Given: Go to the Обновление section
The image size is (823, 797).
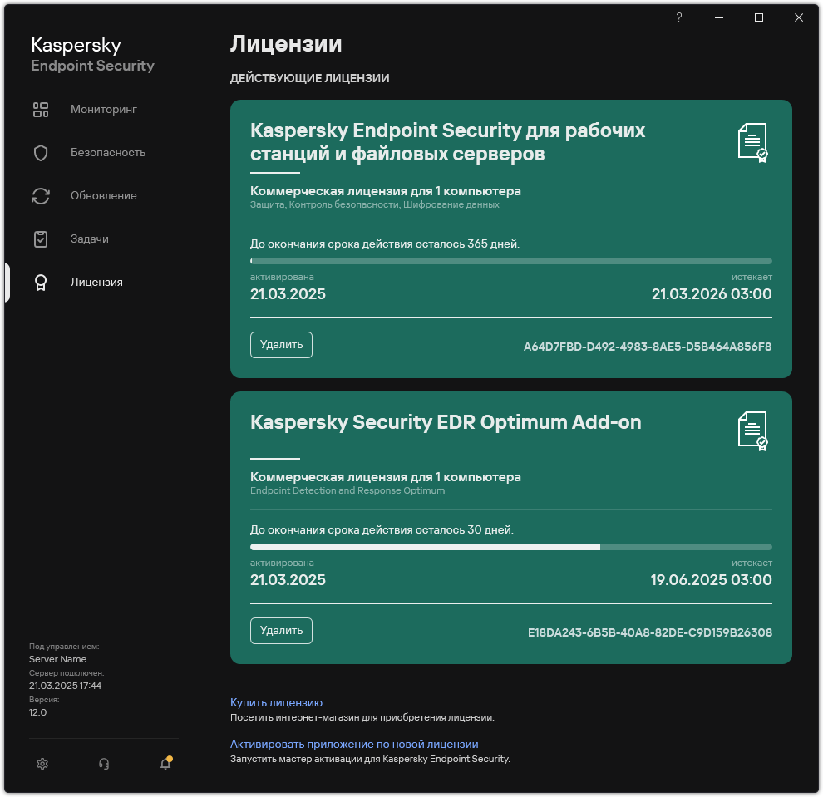Looking at the screenshot, I should [103, 195].
